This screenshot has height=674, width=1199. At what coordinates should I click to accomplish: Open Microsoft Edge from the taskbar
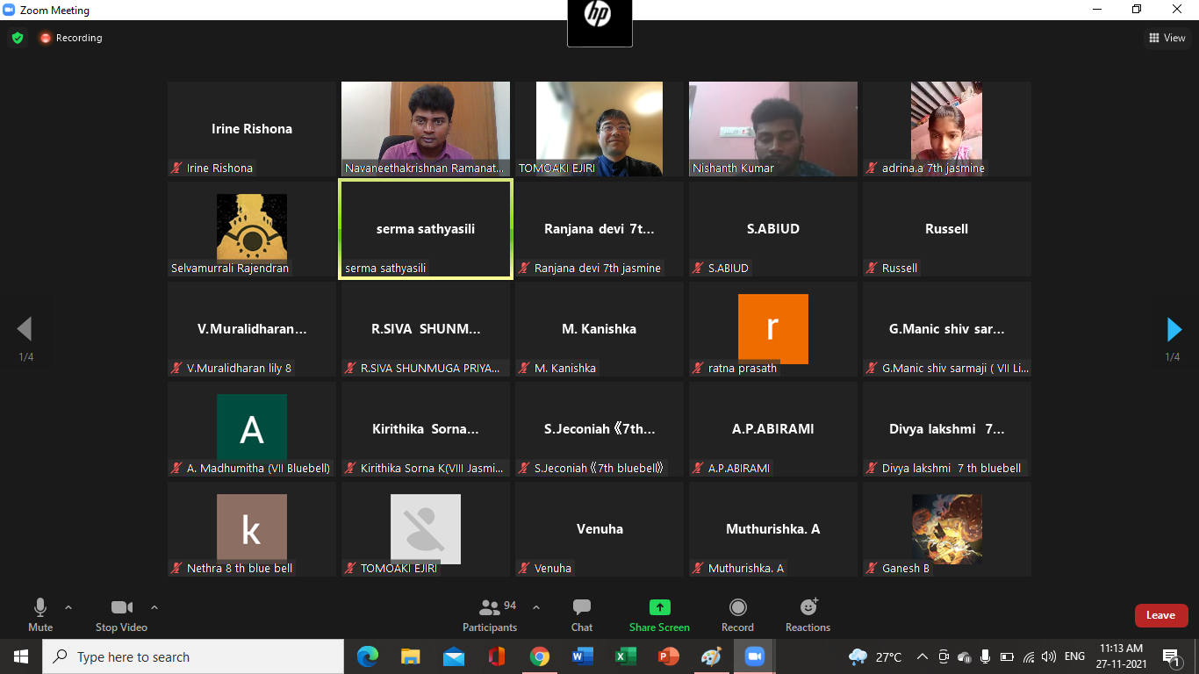click(x=368, y=656)
